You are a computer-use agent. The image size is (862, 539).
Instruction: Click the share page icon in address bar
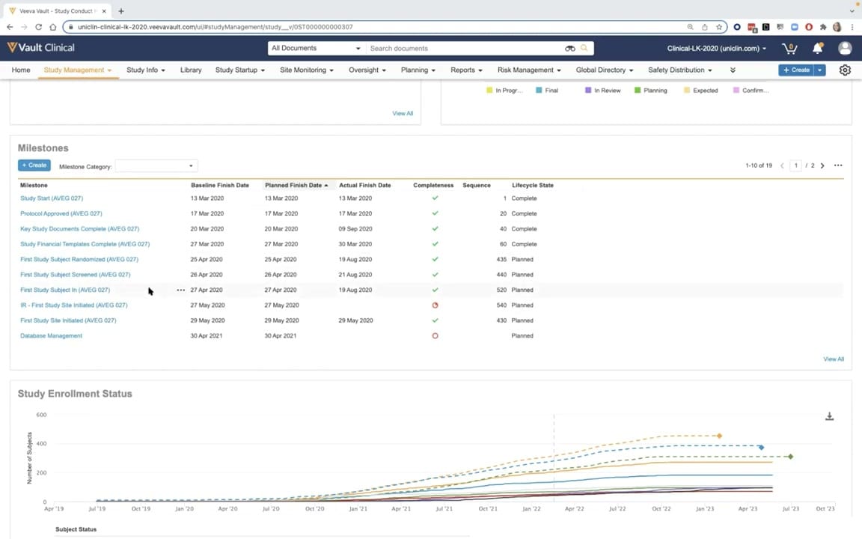pyautogui.click(x=704, y=27)
